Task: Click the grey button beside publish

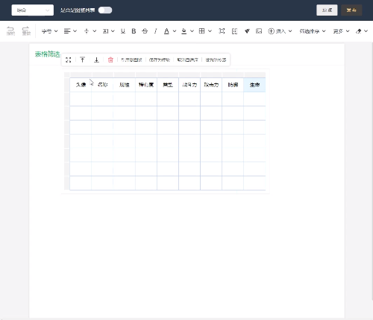Action: point(327,10)
